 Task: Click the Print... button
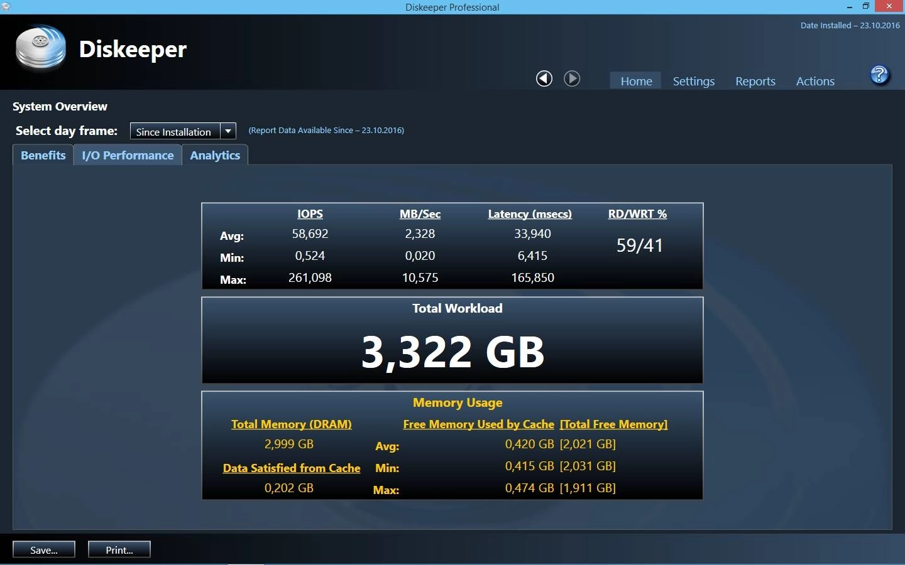(x=119, y=550)
